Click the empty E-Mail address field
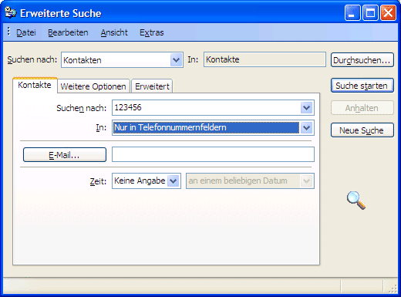 213,154
